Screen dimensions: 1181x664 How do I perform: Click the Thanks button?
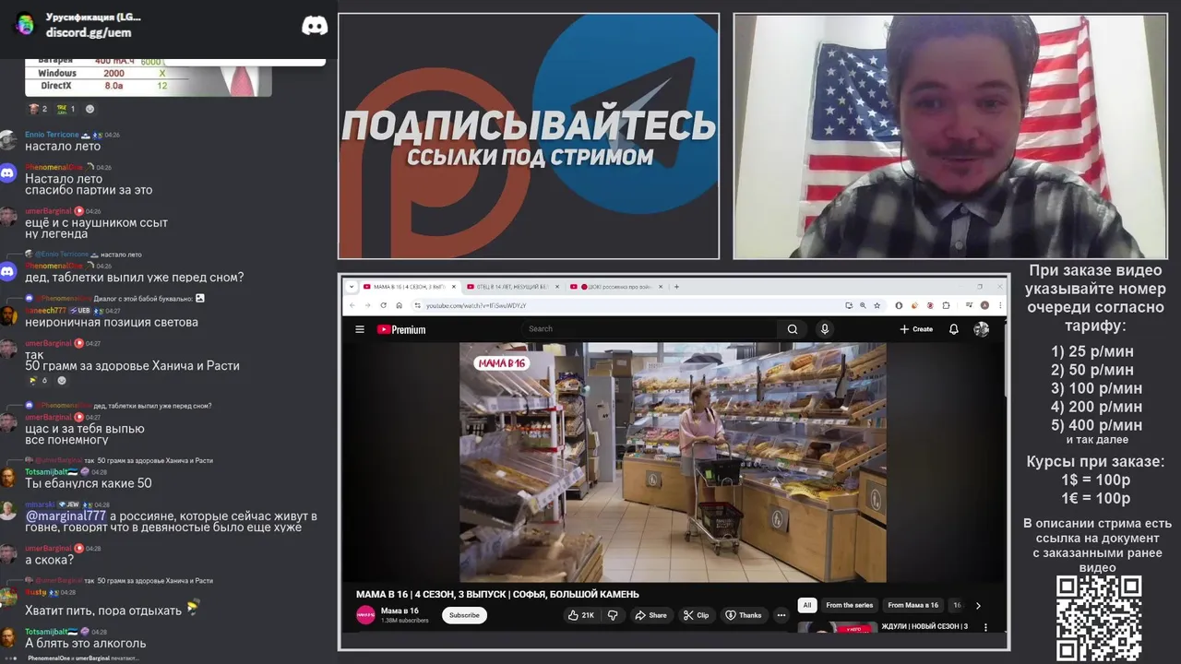(744, 615)
